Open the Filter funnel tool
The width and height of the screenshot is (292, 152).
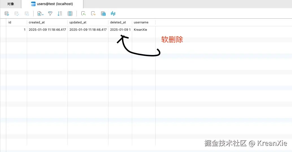(50, 14)
